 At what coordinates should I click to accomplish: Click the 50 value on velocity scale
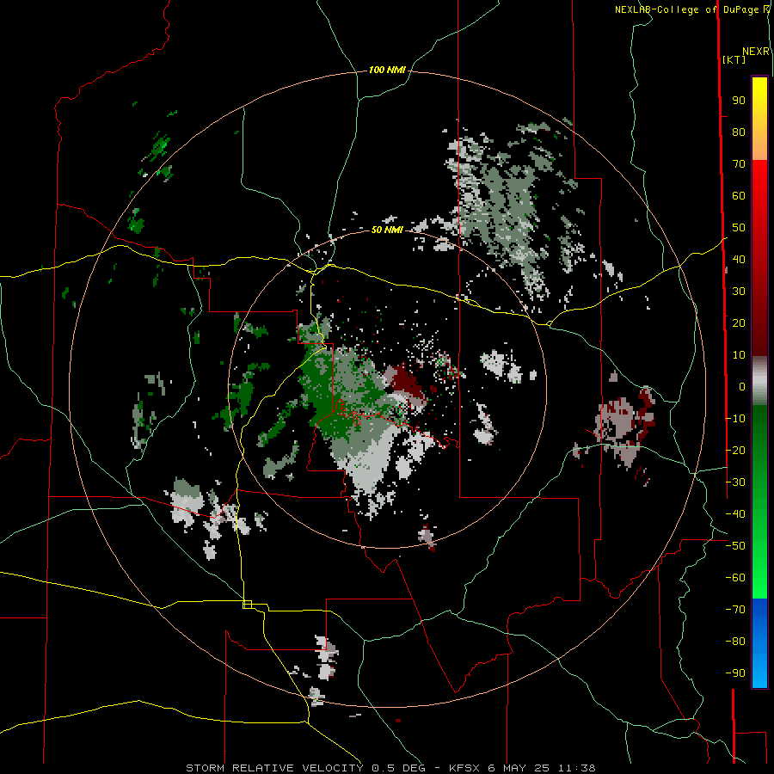tap(739, 228)
